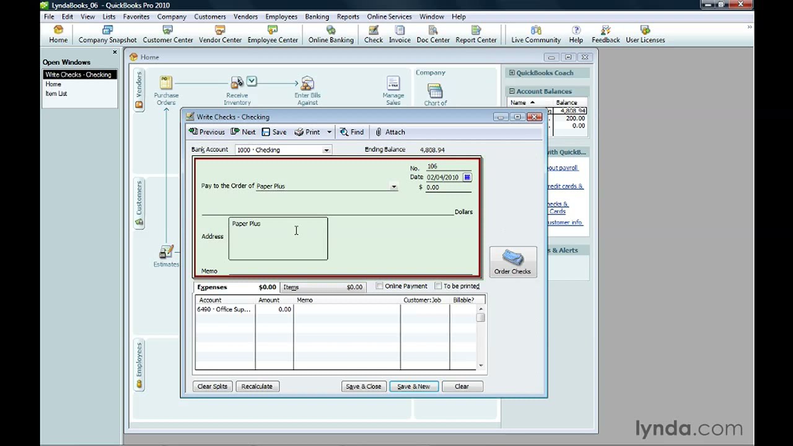Open the date calendar picker icon
The height and width of the screenshot is (446, 793).
click(467, 177)
